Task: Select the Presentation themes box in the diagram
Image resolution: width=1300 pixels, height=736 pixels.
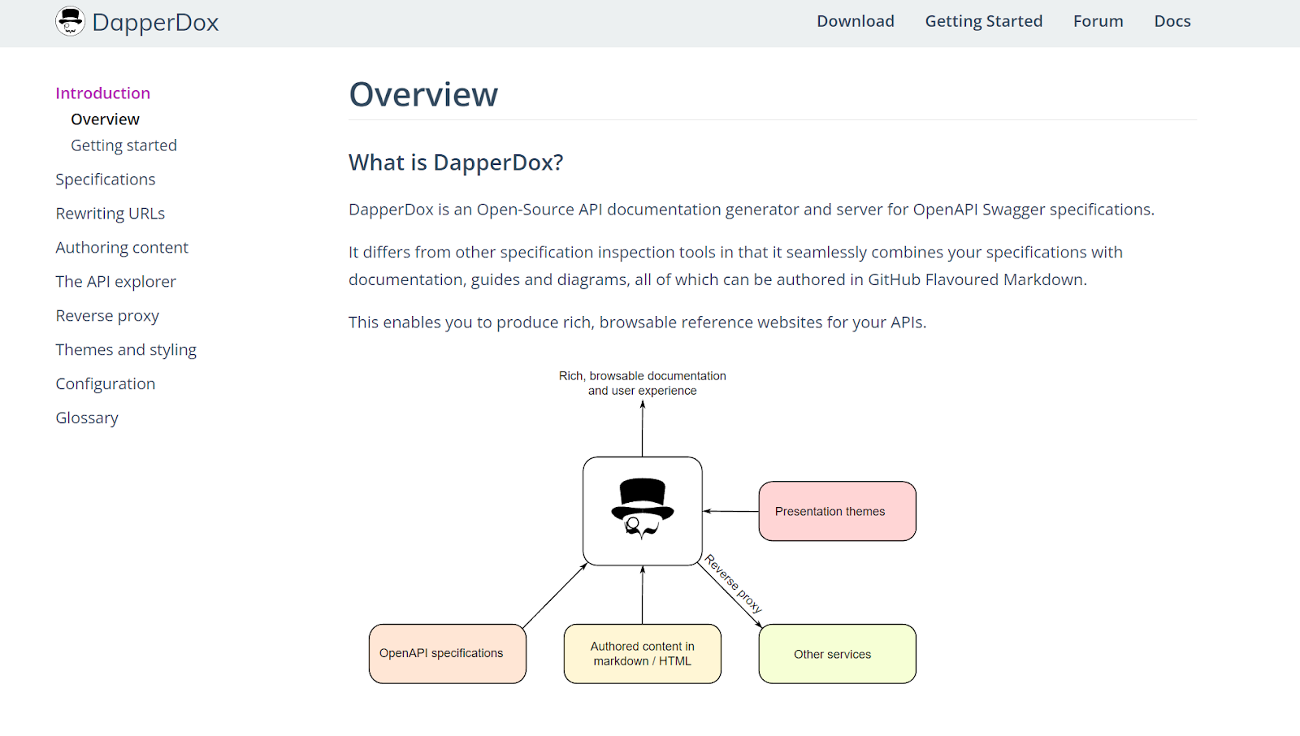Action: click(x=837, y=511)
